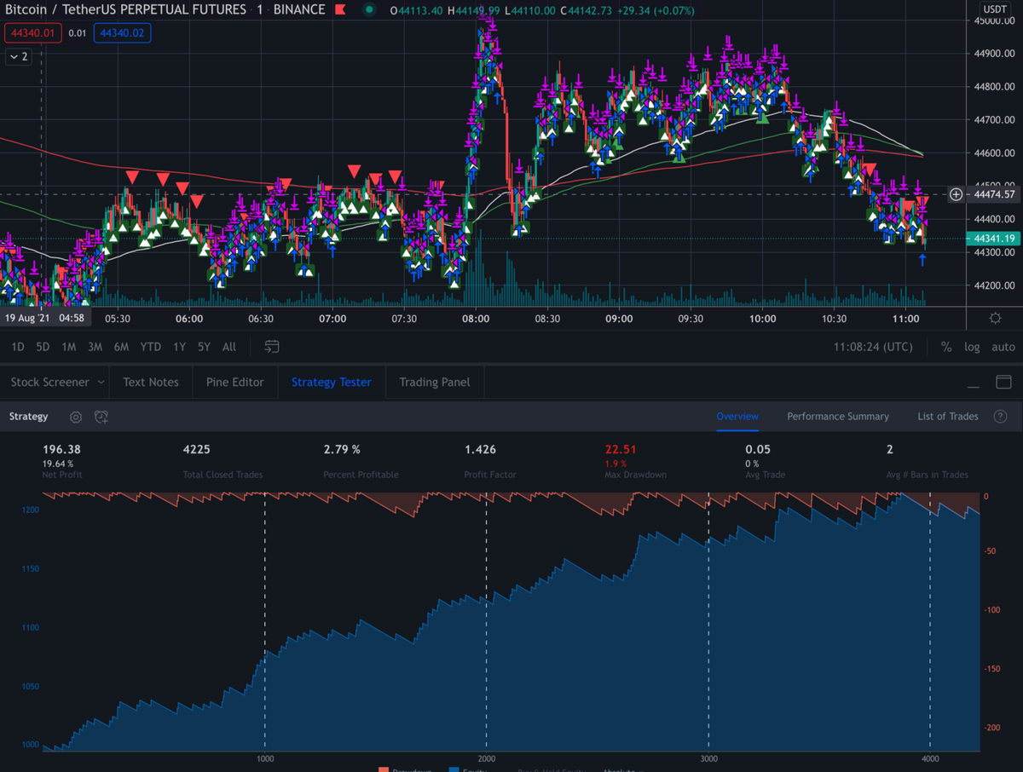Click the blue buy price 44340.02 button
The height and width of the screenshot is (772, 1023).
click(x=122, y=33)
